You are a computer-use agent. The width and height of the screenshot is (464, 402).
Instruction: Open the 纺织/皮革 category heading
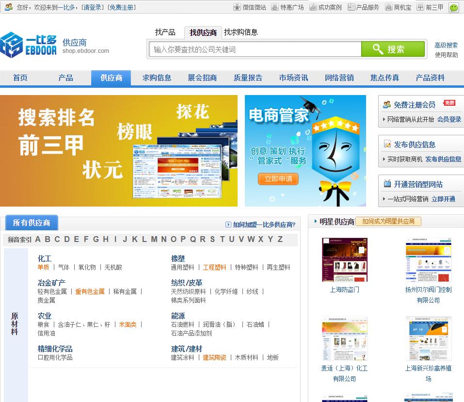tap(187, 283)
